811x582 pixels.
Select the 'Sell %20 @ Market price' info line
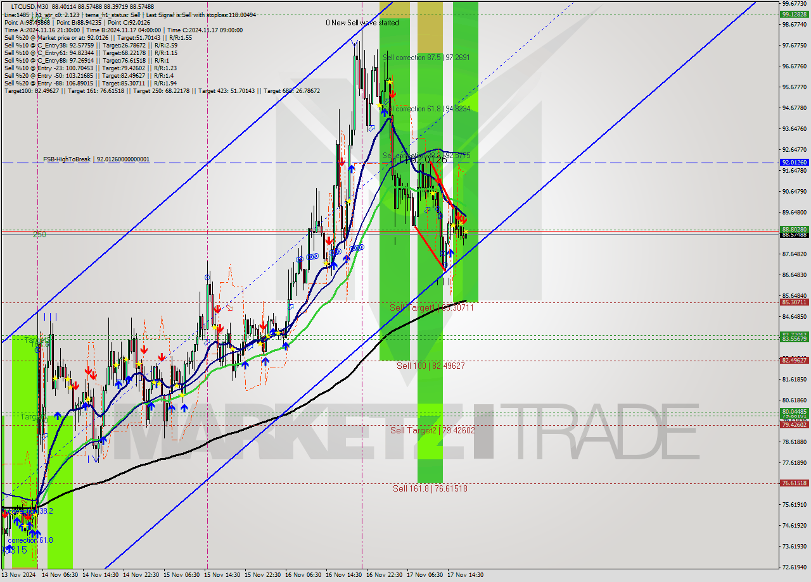coord(98,37)
